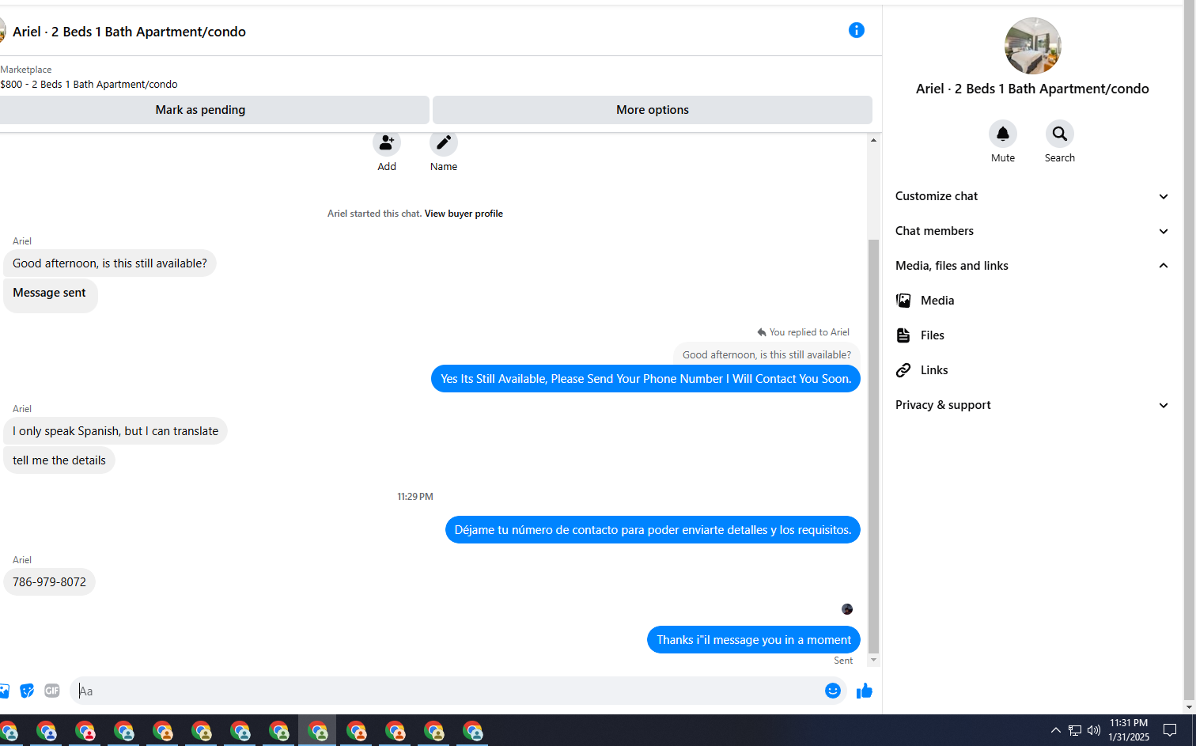Click the small seen avatar under the phone number
The width and height of the screenshot is (1196, 746).
[x=847, y=609]
